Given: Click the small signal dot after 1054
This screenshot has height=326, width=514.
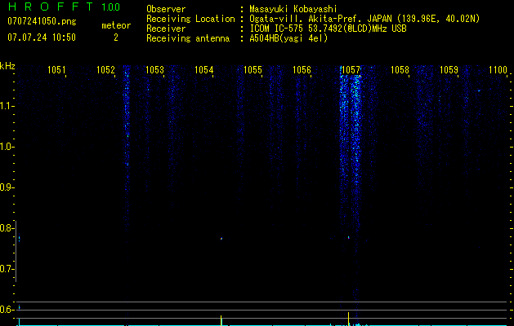Looking at the screenshot, I should click(221, 239).
